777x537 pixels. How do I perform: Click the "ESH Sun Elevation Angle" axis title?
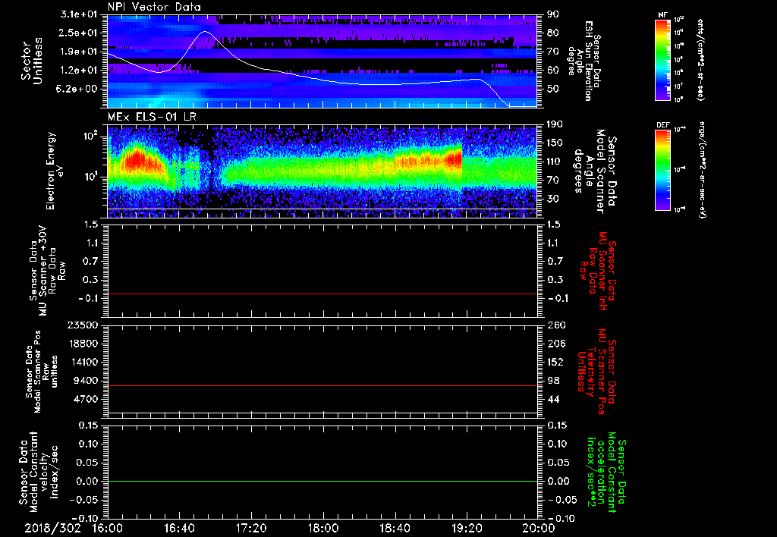(x=584, y=60)
